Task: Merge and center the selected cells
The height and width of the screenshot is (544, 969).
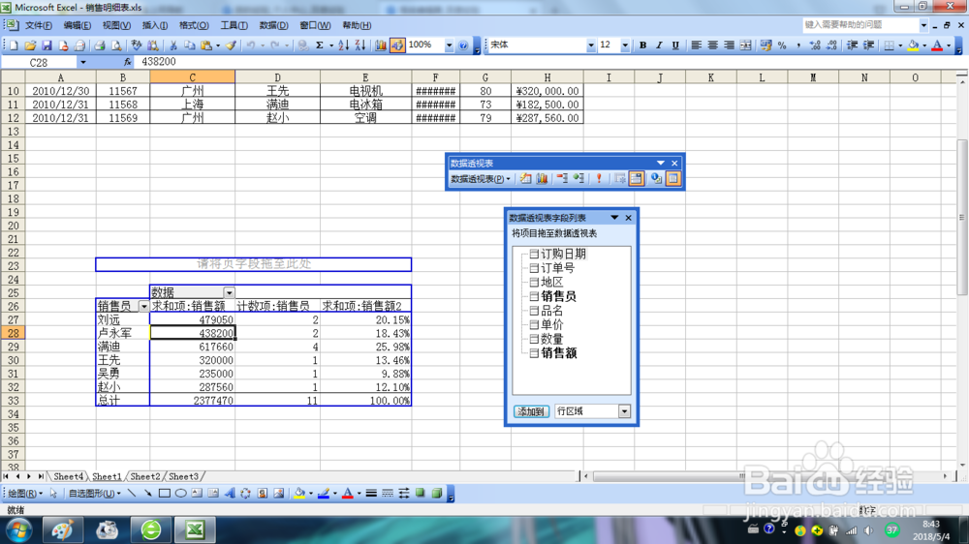Action: [745, 45]
